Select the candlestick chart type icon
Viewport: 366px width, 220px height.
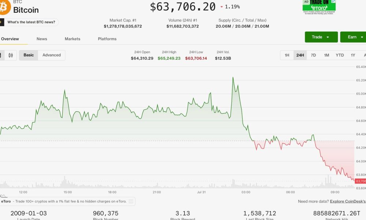coord(11,55)
